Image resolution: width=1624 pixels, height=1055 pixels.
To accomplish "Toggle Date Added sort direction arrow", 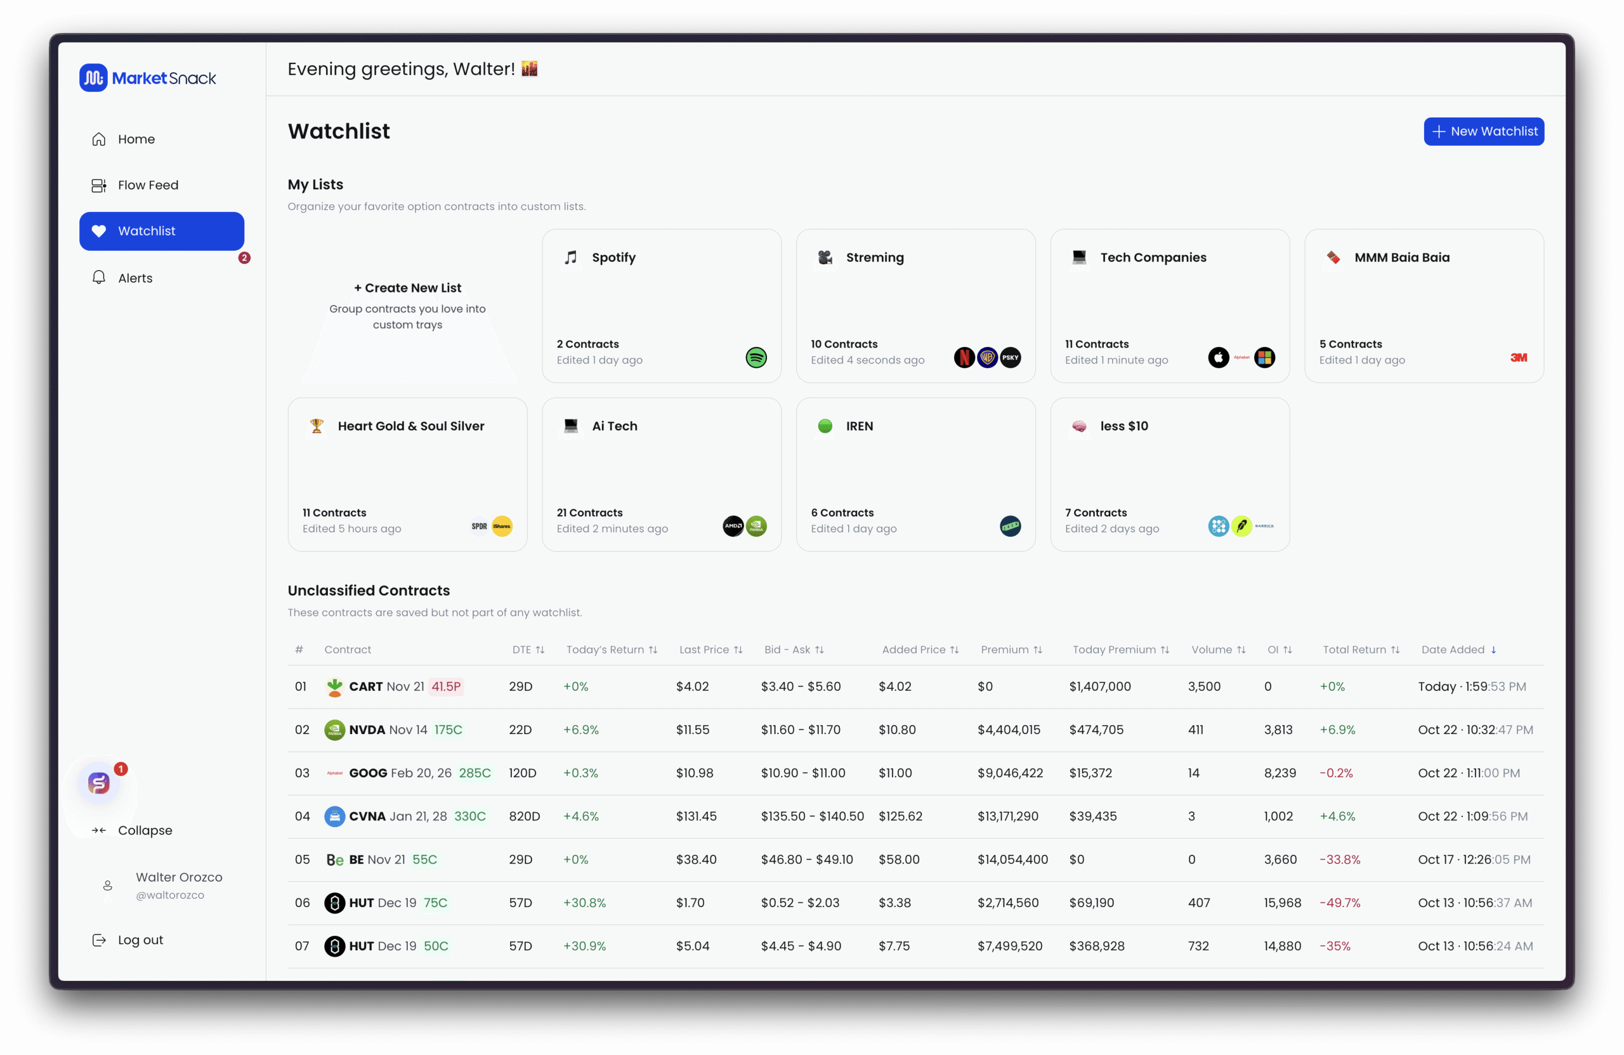I will 1494,650.
